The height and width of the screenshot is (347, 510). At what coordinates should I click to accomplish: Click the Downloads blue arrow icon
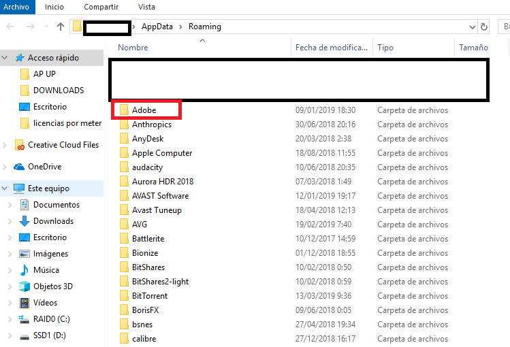25,221
